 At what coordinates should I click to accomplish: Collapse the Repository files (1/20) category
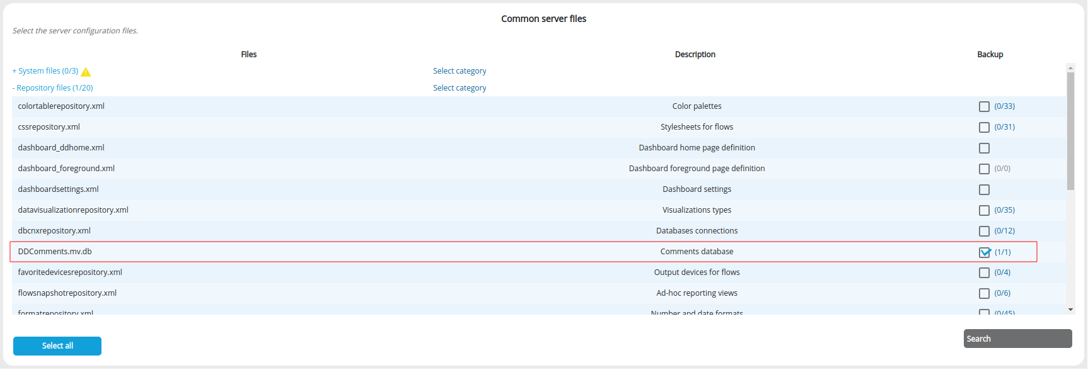point(52,88)
